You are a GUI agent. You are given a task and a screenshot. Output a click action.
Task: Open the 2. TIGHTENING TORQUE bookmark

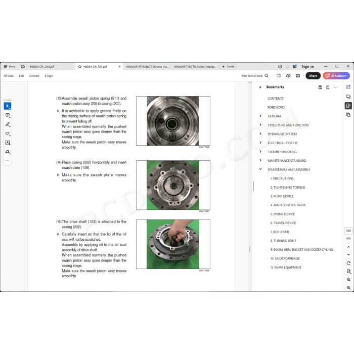click(288, 188)
